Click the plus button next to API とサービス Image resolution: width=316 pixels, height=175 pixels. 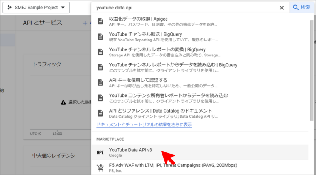85,23
